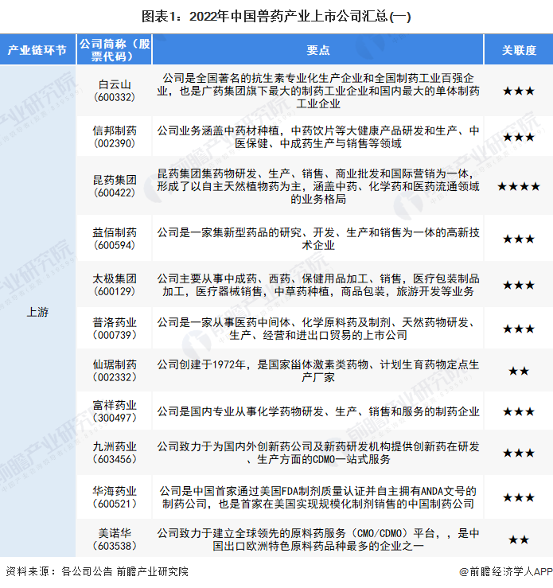
Task: Select the 富祥药业 description about 化学药物研发
Action: tap(318, 411)
